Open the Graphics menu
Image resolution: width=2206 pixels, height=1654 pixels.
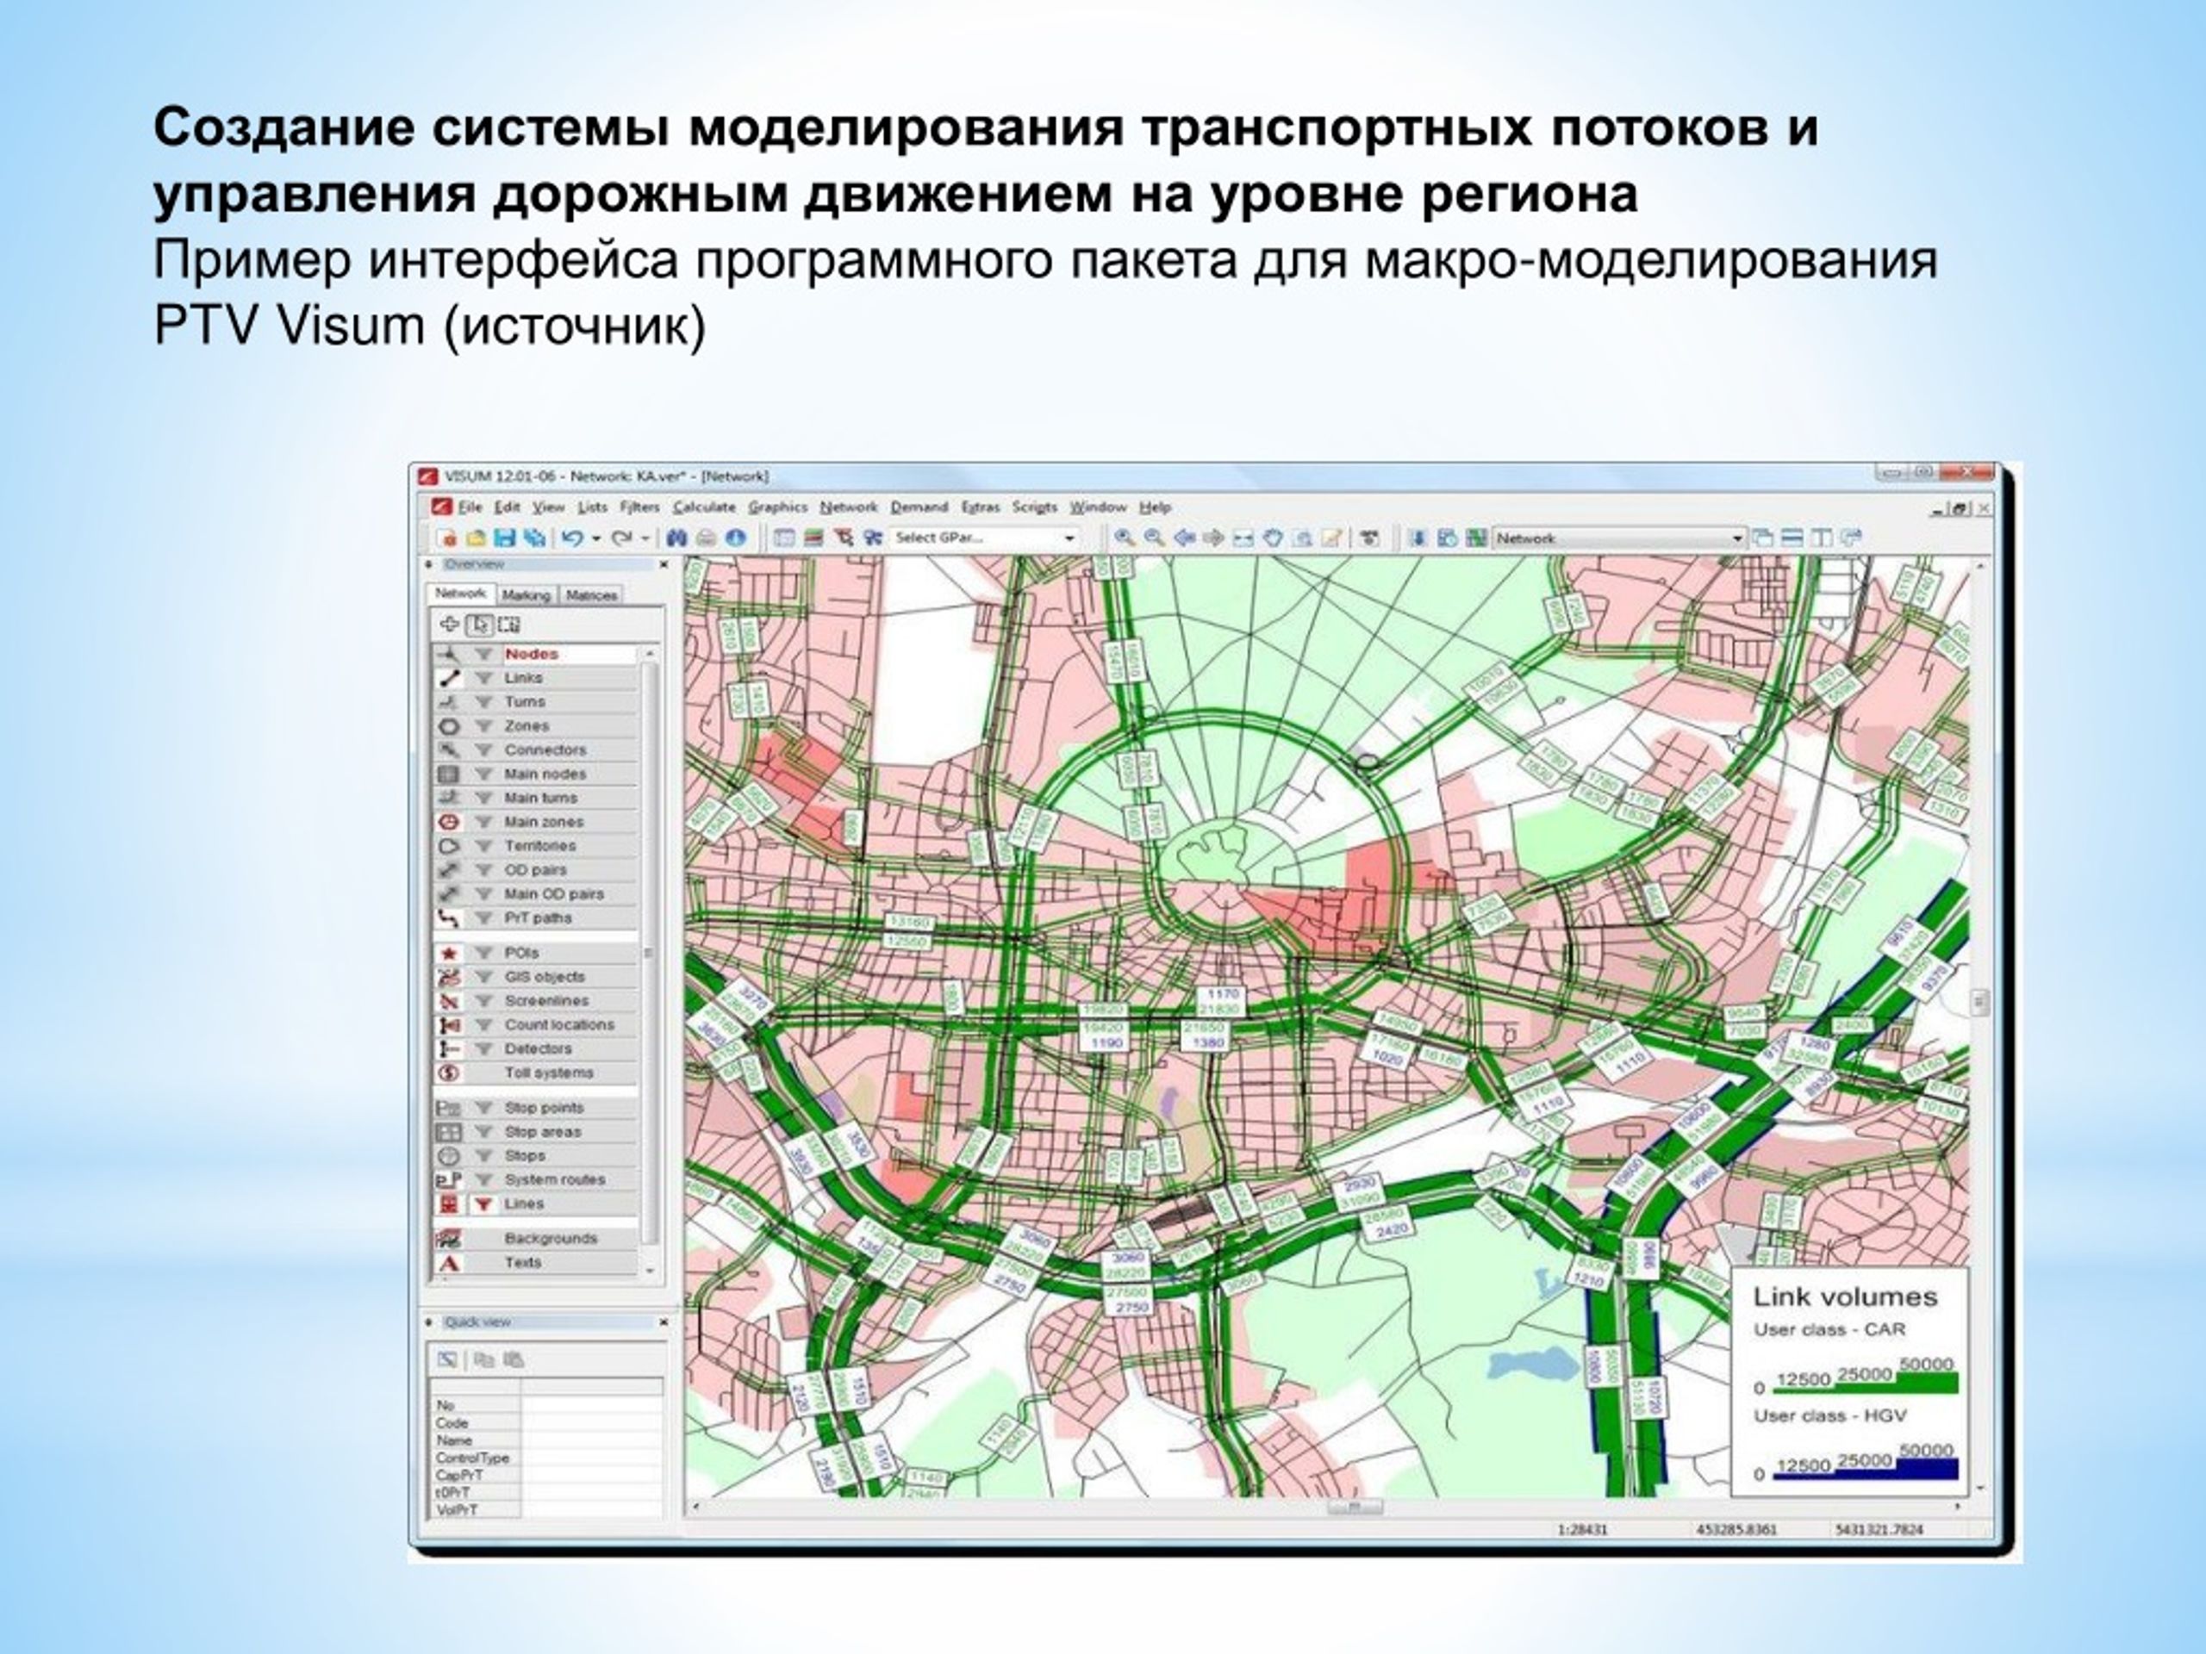(778, 507)
